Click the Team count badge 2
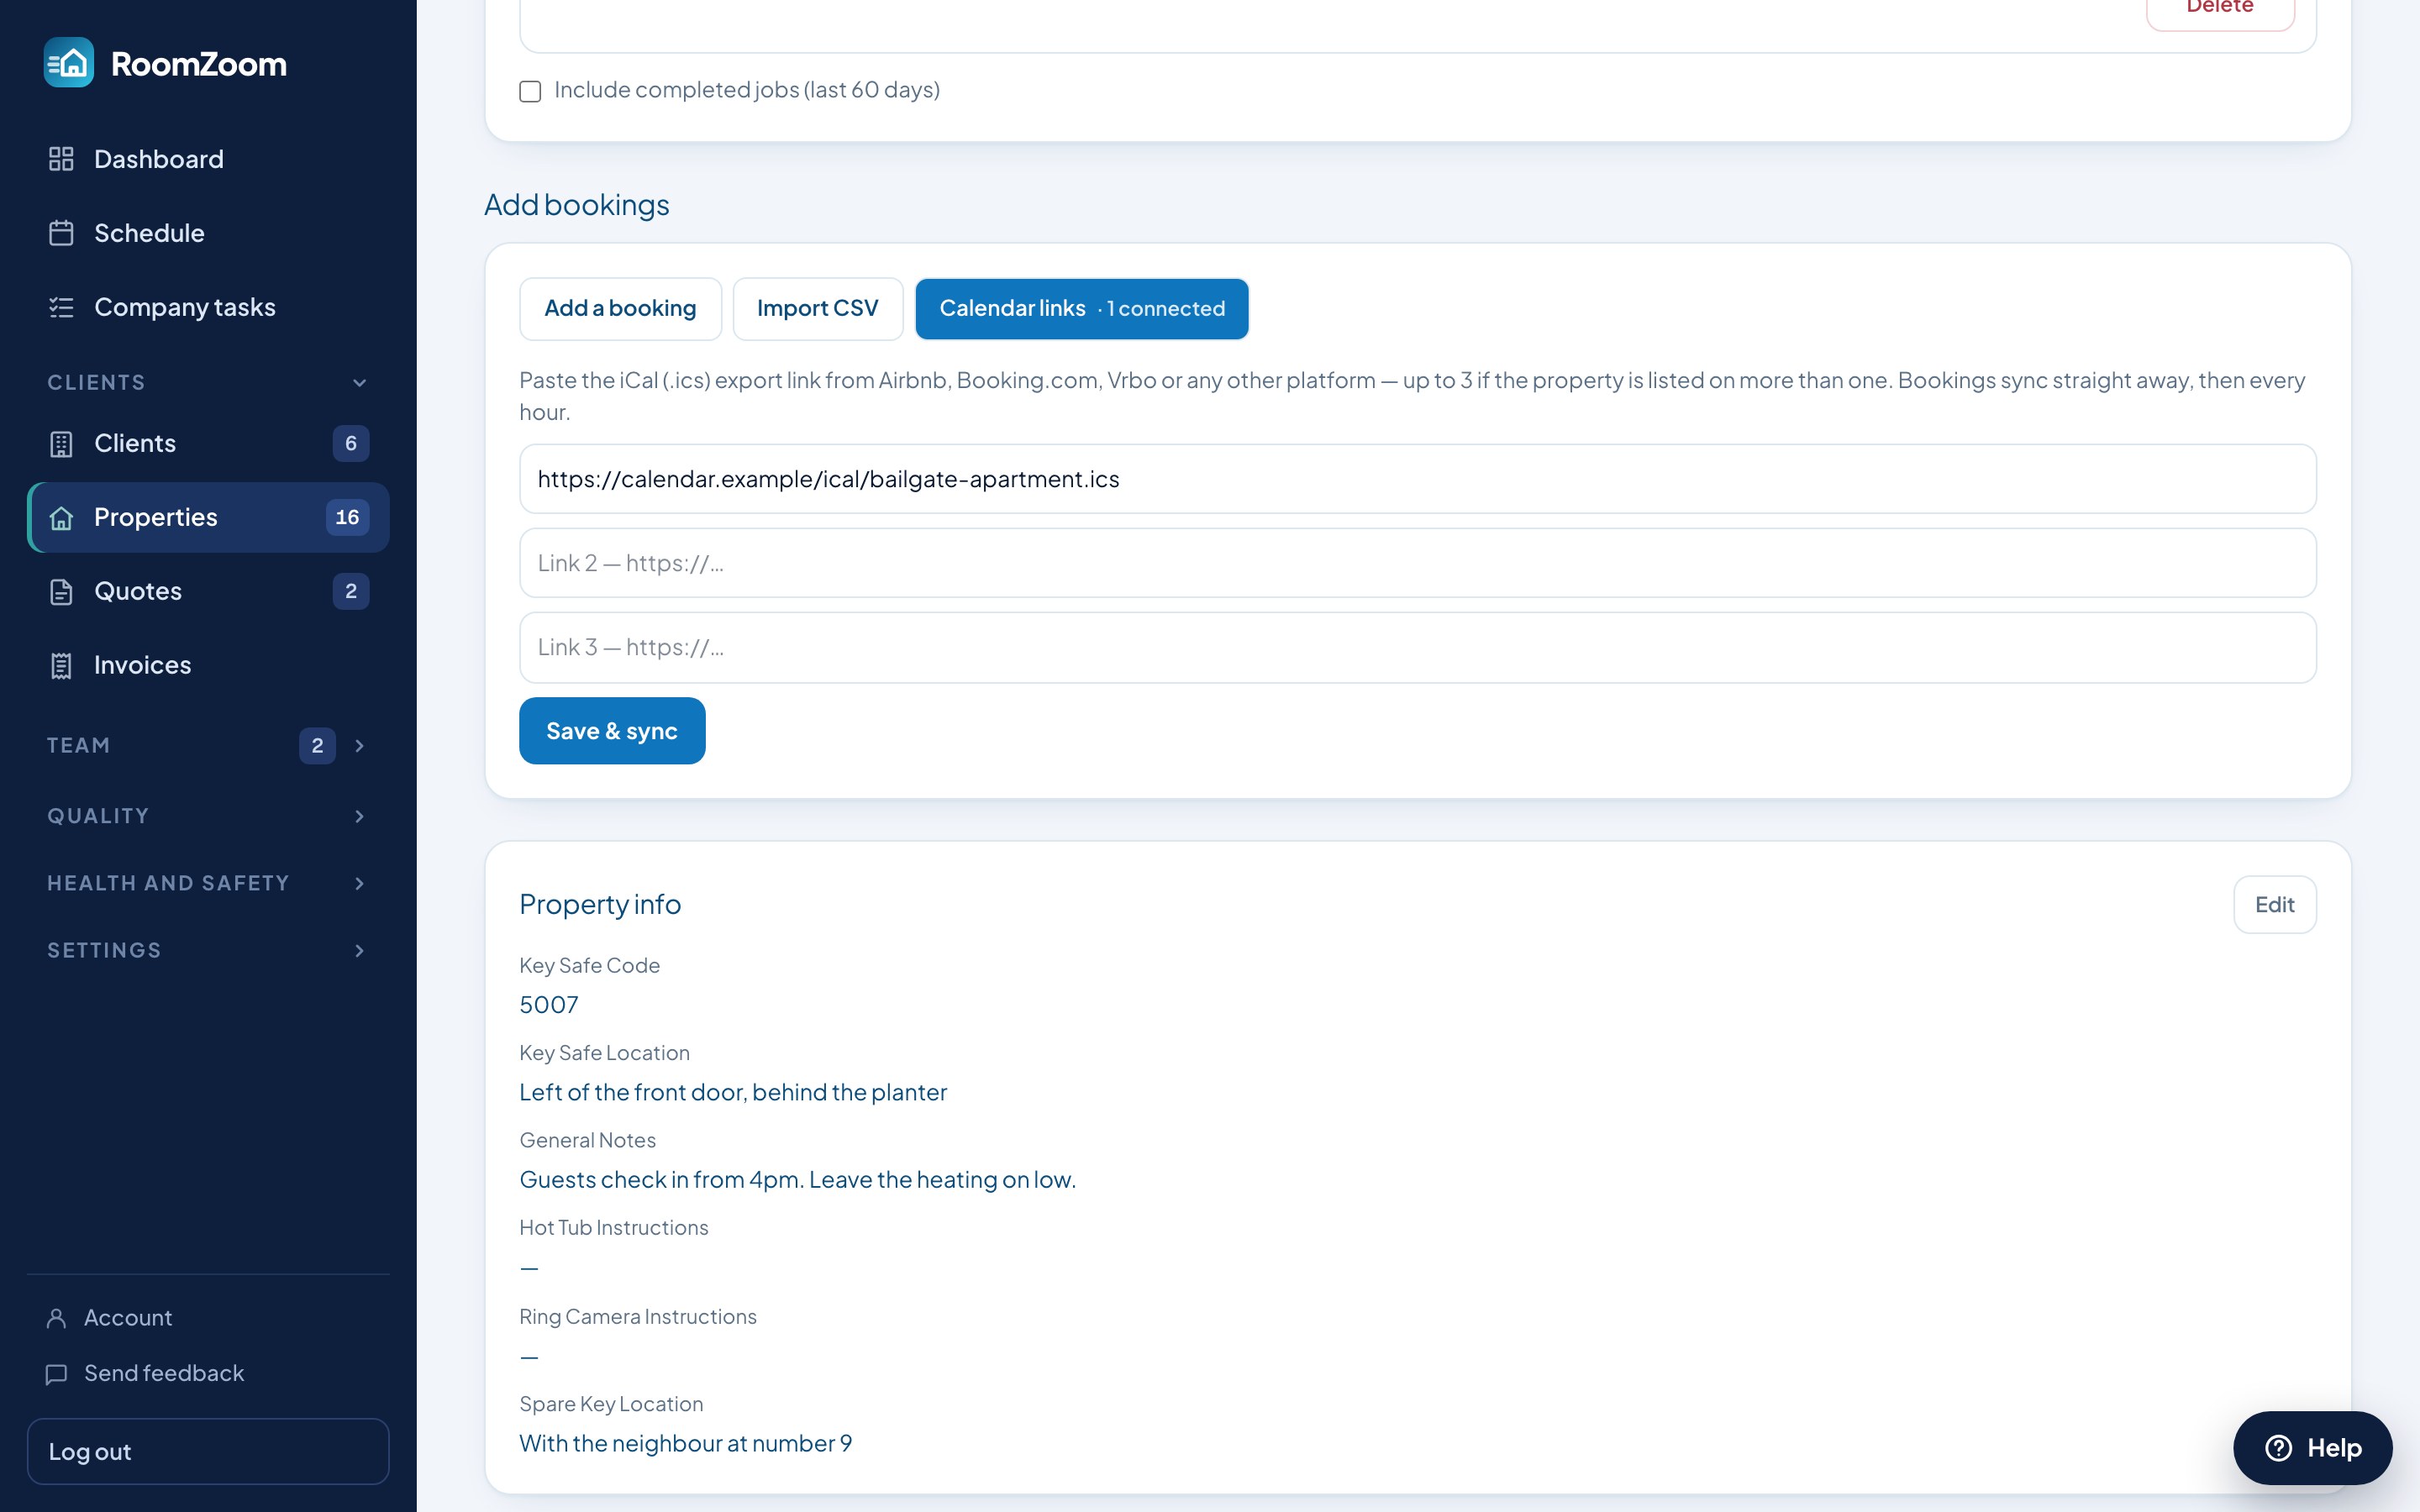This screenshot has height=1512, width=2420. coord(317,746)
